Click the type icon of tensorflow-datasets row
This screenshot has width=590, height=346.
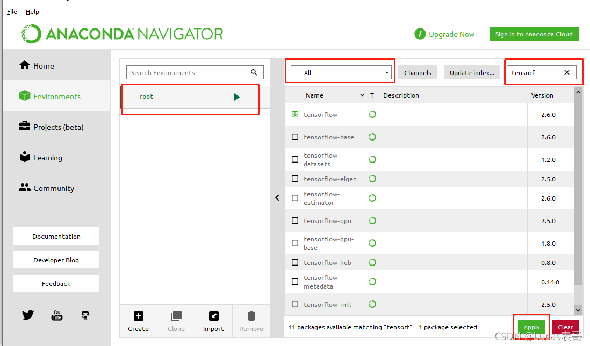tap(372, 159)
